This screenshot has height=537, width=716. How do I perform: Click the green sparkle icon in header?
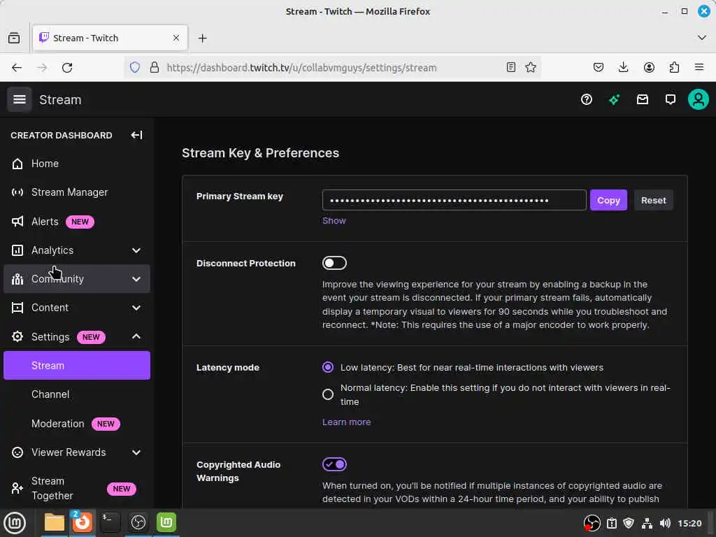coord(614,99)
